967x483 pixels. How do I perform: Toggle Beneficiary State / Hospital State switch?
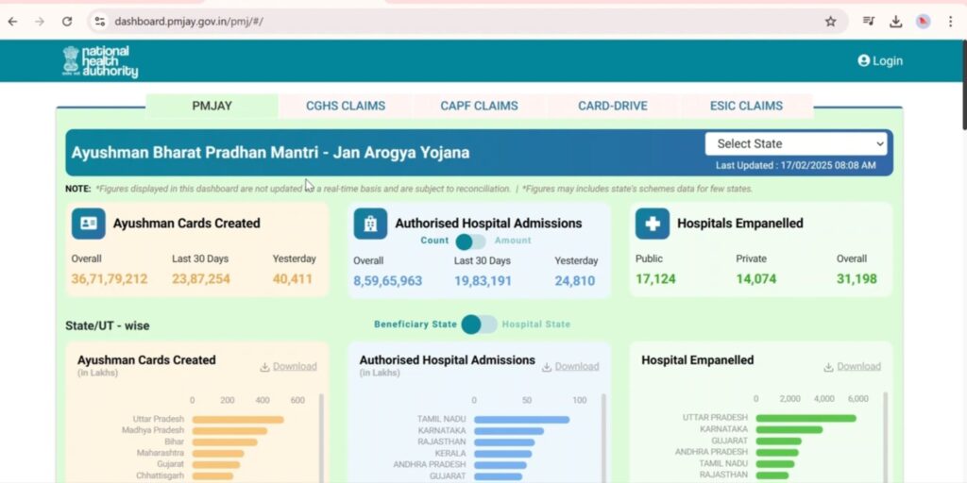point(479,325)
